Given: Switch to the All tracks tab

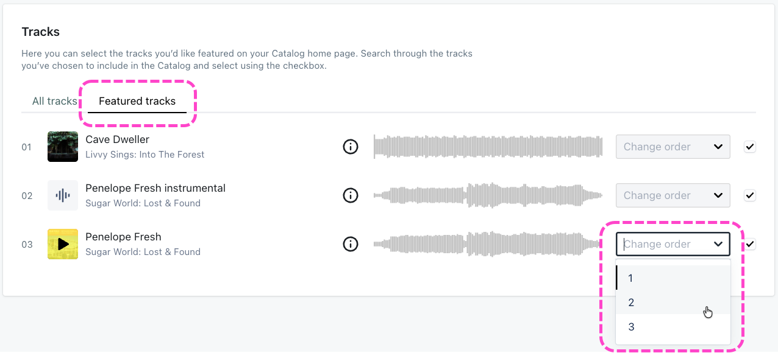Looking at the screenshot, I should (x=54, y=101).
